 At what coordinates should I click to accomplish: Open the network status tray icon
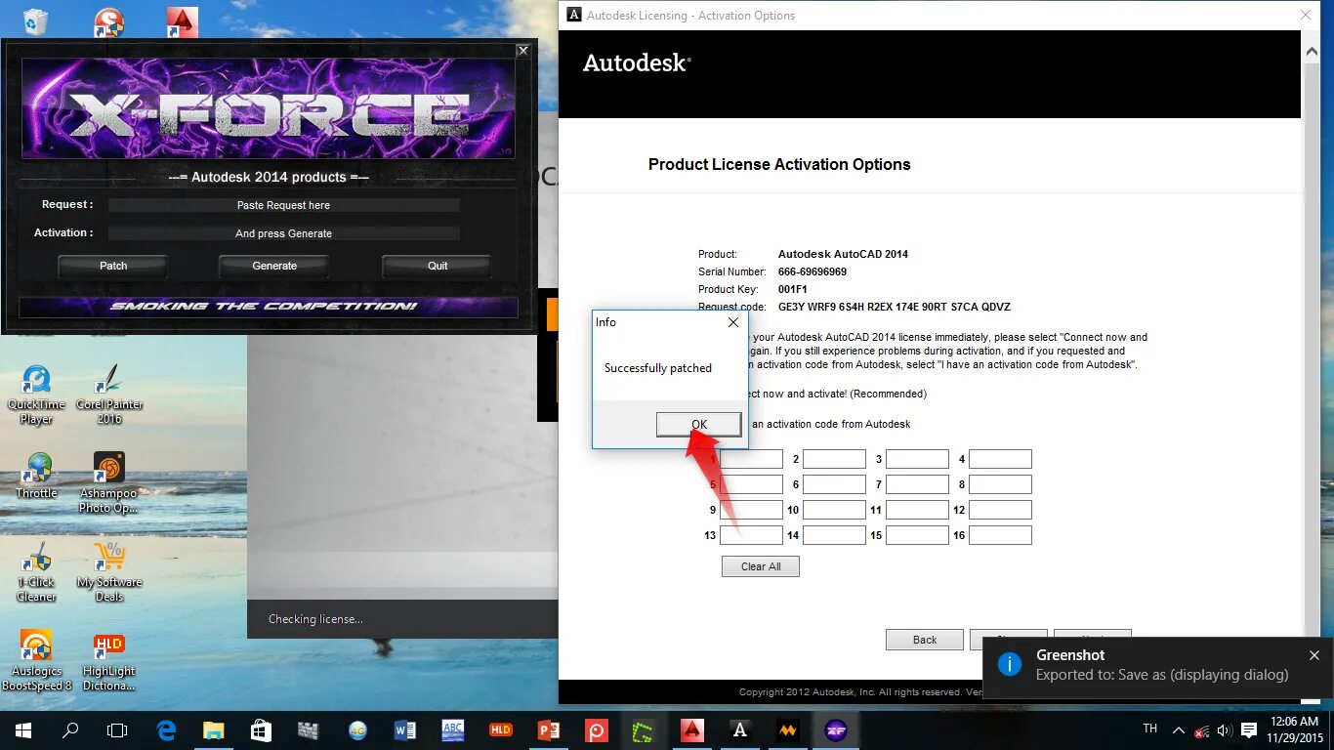click(x=1201, y=729)
